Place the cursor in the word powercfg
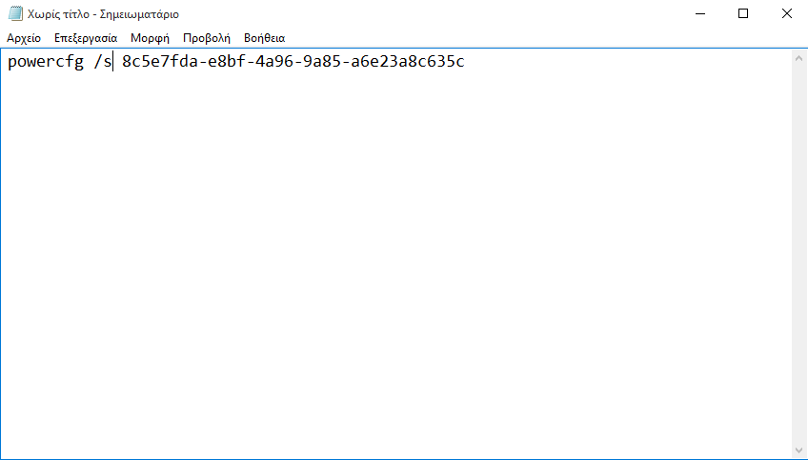Image resolution: width=808 pixels, height=460 pixels. pyautogui.click(x=45, y=63)
